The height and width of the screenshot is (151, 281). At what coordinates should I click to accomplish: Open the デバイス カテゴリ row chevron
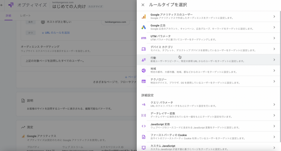coord(274,49)
